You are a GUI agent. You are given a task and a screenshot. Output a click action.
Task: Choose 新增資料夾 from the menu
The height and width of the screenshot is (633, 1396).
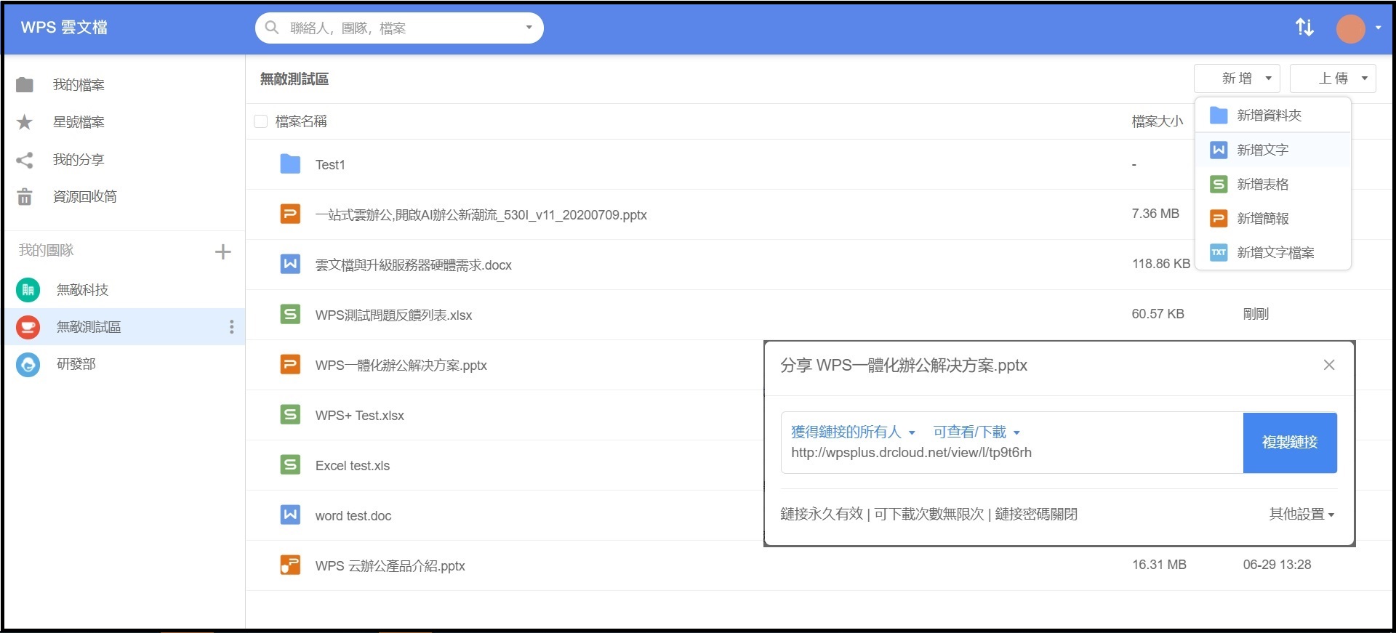[x=1269, y=116]
